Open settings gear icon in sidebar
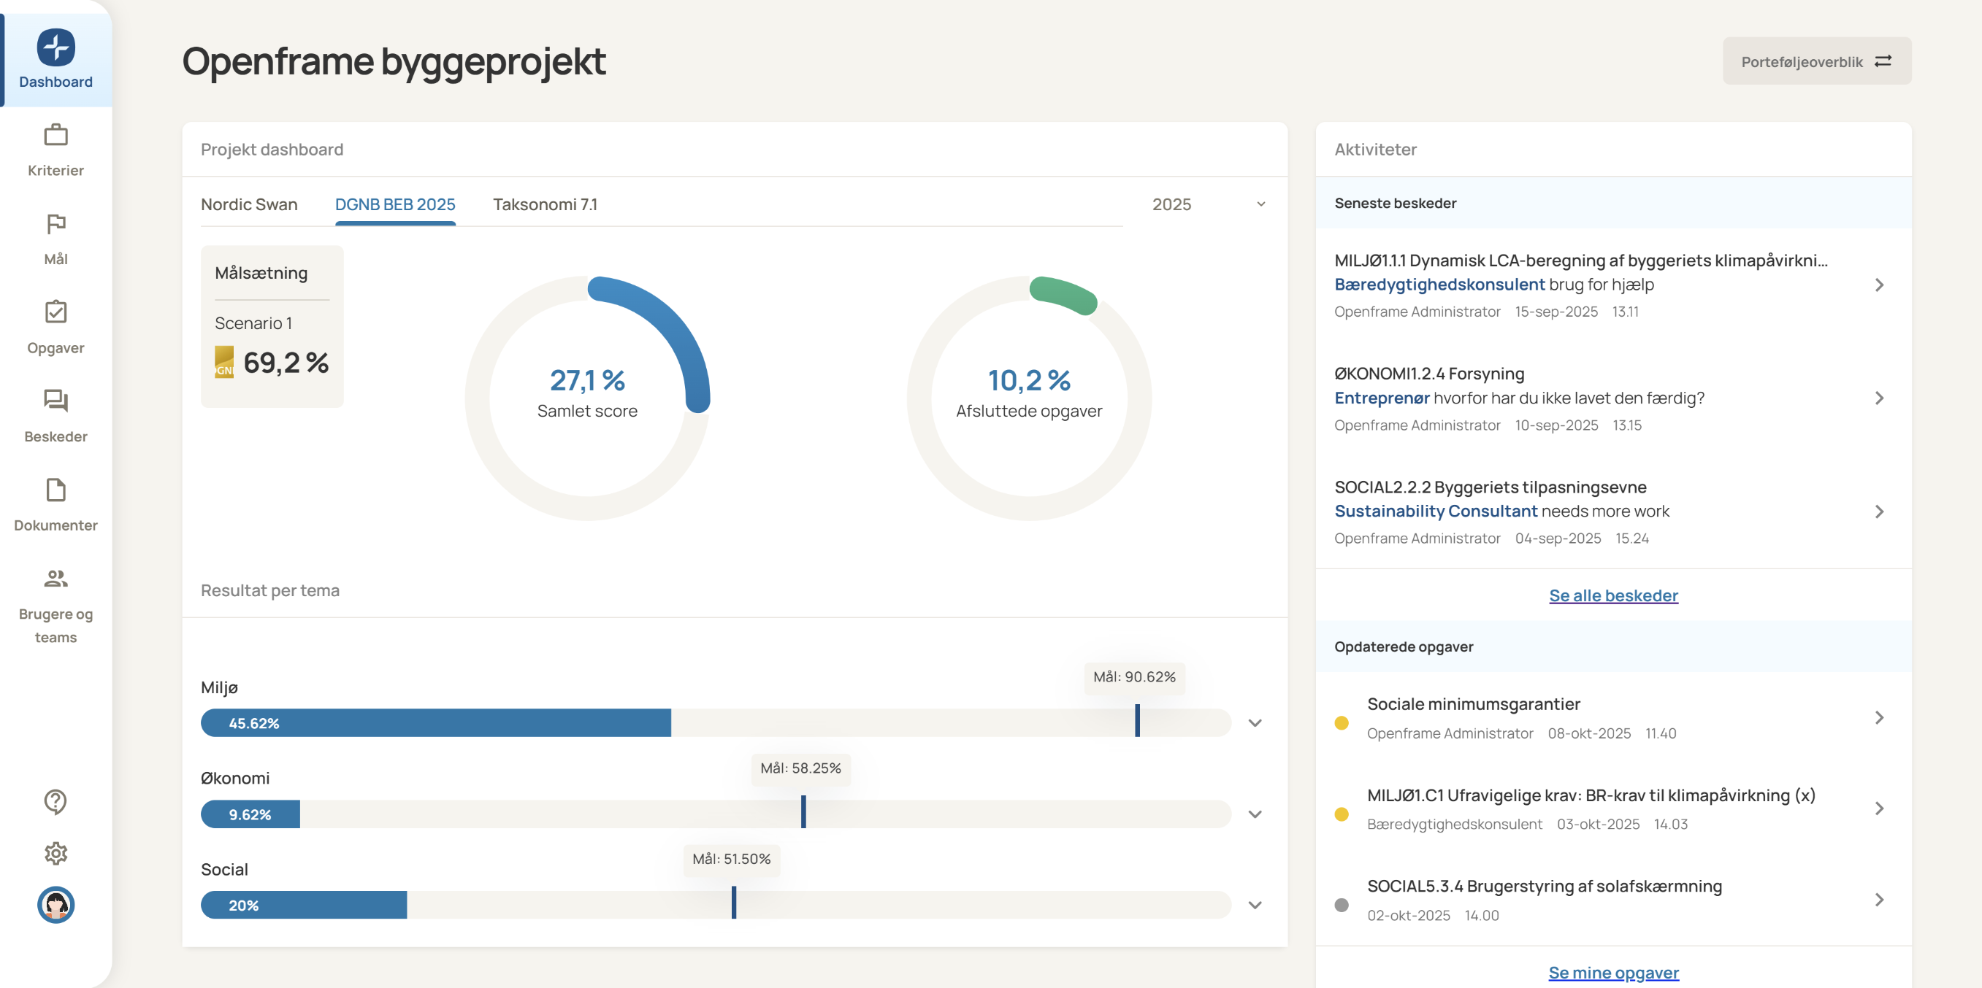This screenshot has height=988, width=1982. pos(56,853)
